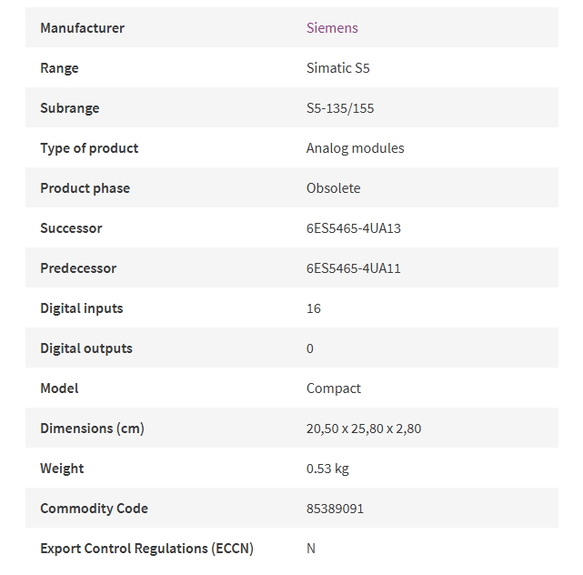Click the Digital outputs value 0
583x575 pixels.
pos(310,348)
